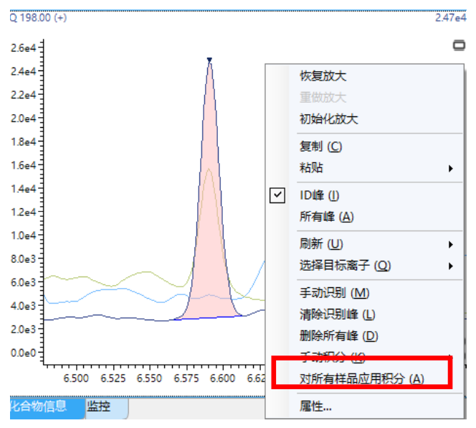The image size is (476, 428).
Task: Click 删除所有峰 in the menu
Action: click(338, 335)
